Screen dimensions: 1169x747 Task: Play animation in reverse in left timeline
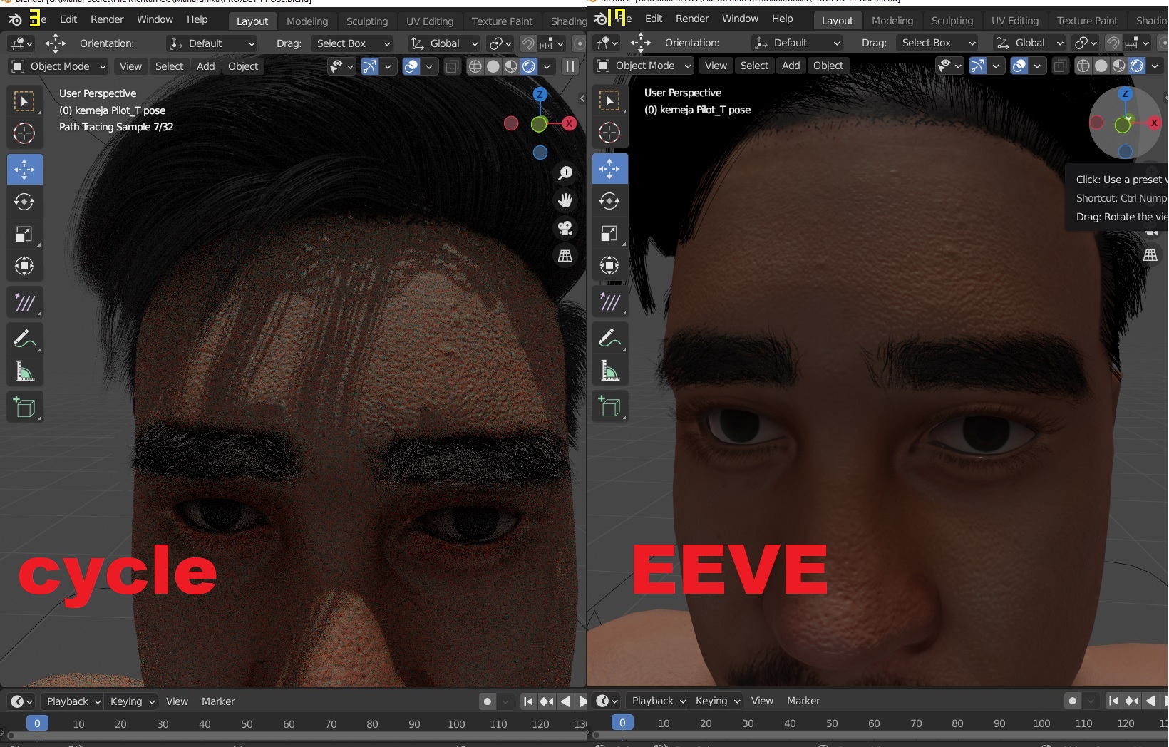click(565, 701)
